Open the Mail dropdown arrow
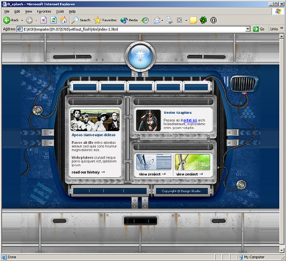Viewport: 286px width, 261px height. [162, 21]
